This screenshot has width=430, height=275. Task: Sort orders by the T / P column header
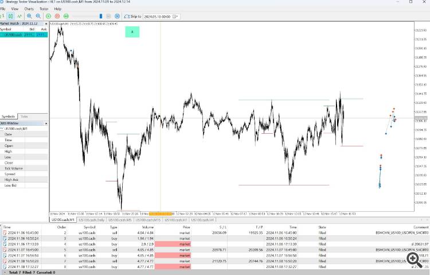tap(259, 227)
